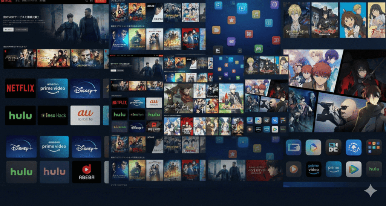Open the large Ieso Hack service tile
Screen dimensions: 386x206
53,115
